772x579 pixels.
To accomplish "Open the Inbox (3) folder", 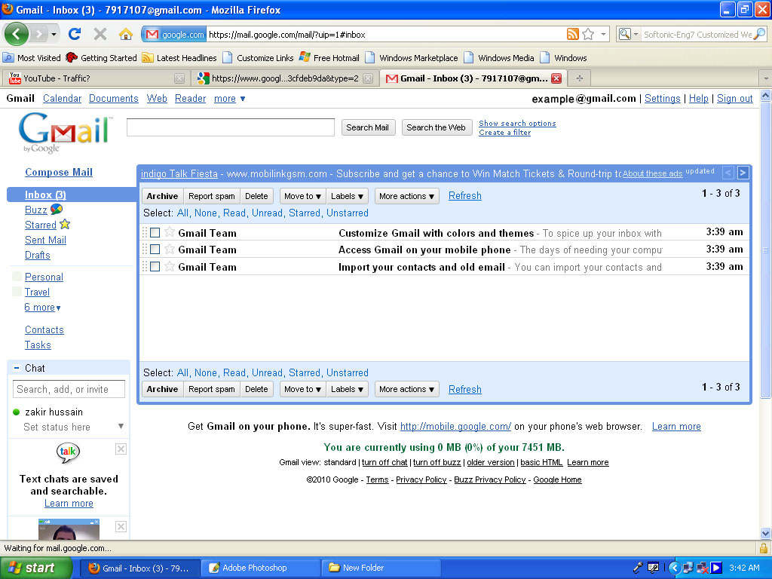I will (45, 195).
